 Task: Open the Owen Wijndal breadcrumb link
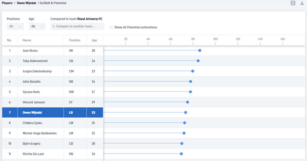pyautogui.click(x=27, y=3)
